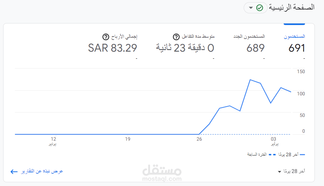Viewport: 324px width, 186px height.
Task: Click the chart peak near 125 users
Action: click(x=250, y=80)
